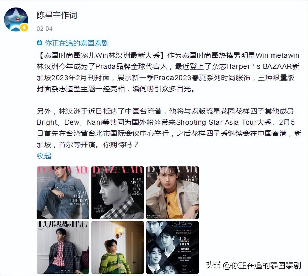Click the 02-04 post date

[44, 29]
